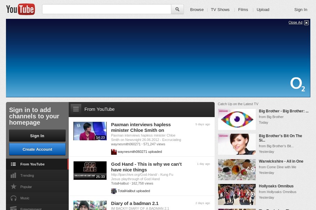Select From YouTube in sidebar

tap(37, 164)
